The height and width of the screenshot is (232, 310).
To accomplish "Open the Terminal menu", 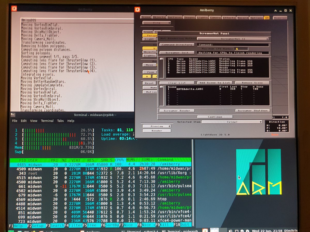I will 47,121.
